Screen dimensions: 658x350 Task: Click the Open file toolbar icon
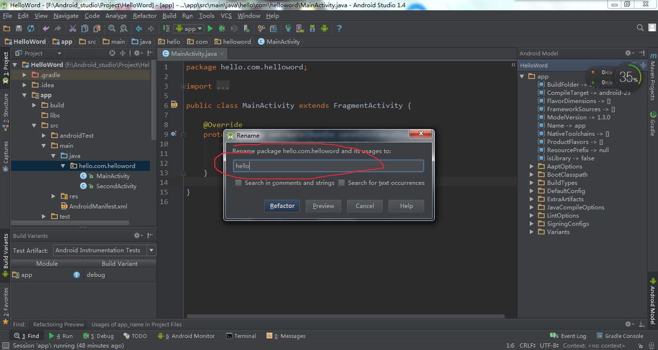point(7,29)
